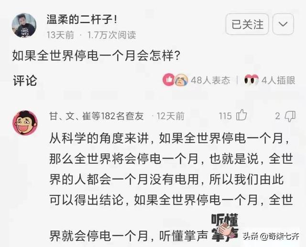Click the comment body text
The image size is (306, 247).
pos(171,187)
